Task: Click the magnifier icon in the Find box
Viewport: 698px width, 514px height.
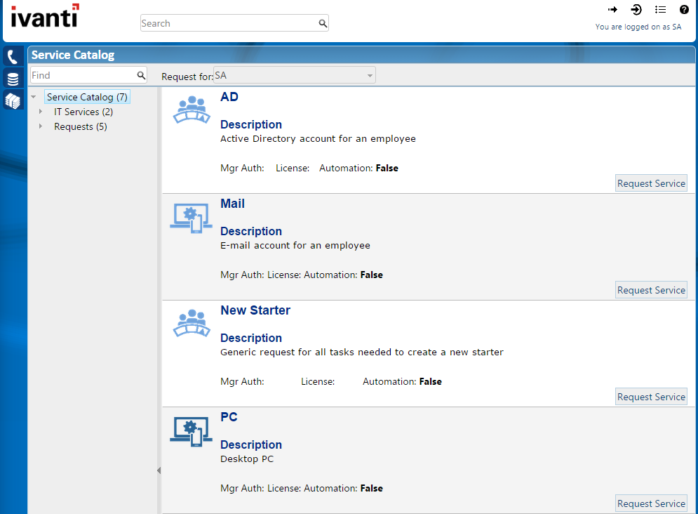Action: pyautogui.click(x=141, y=75)
